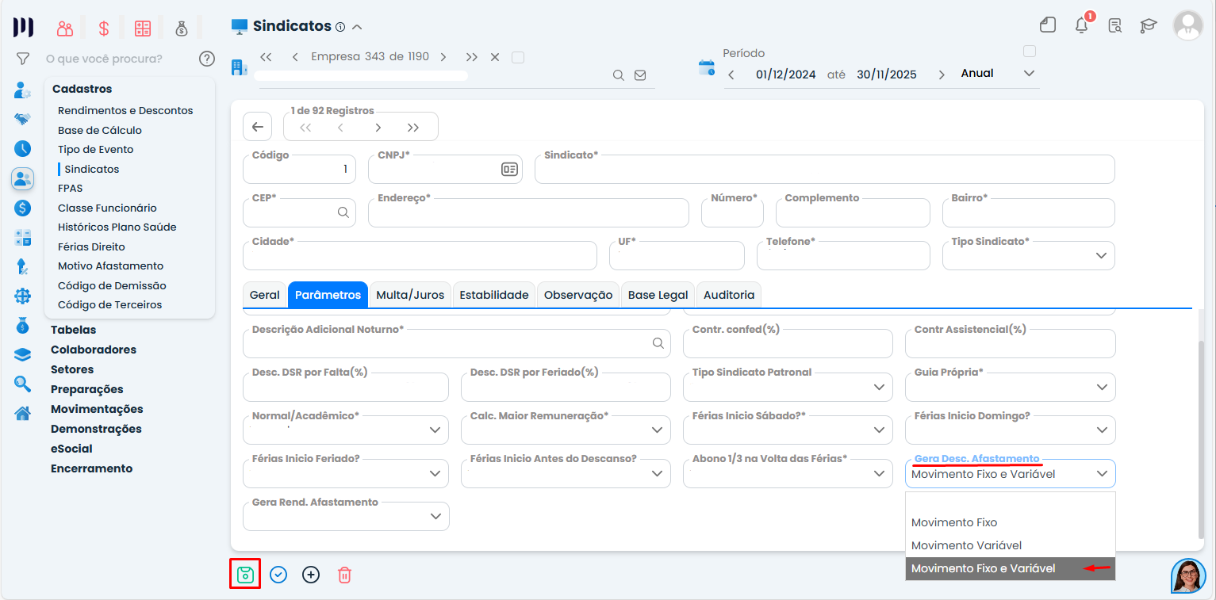Click the green save icon
The image size is (1216, 600).
click(x=245, y=575)
